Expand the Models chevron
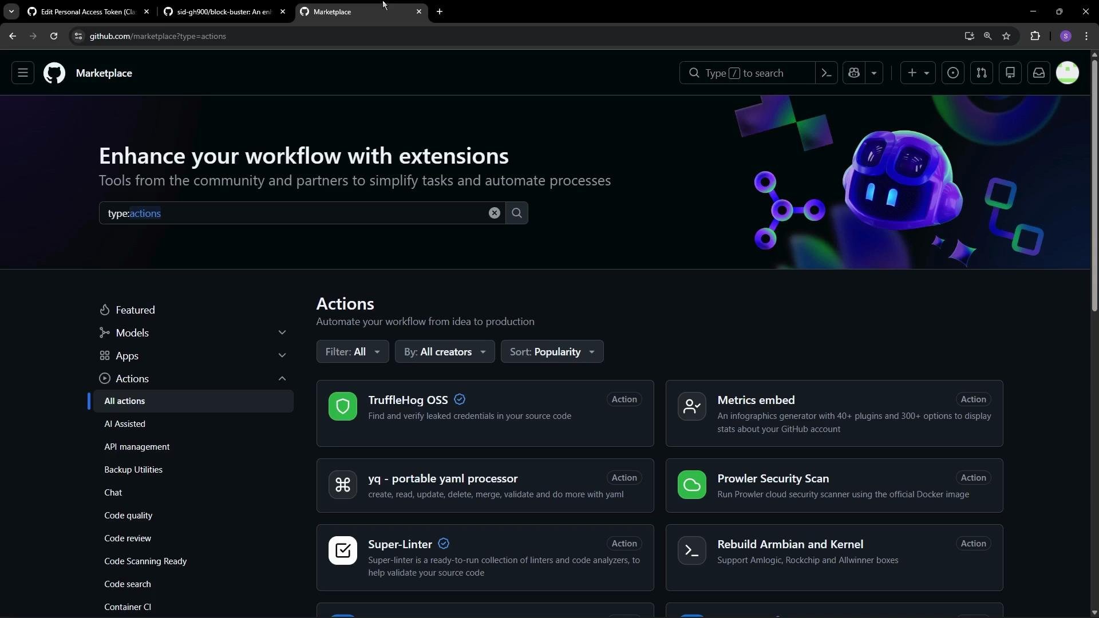 point(282,333)
